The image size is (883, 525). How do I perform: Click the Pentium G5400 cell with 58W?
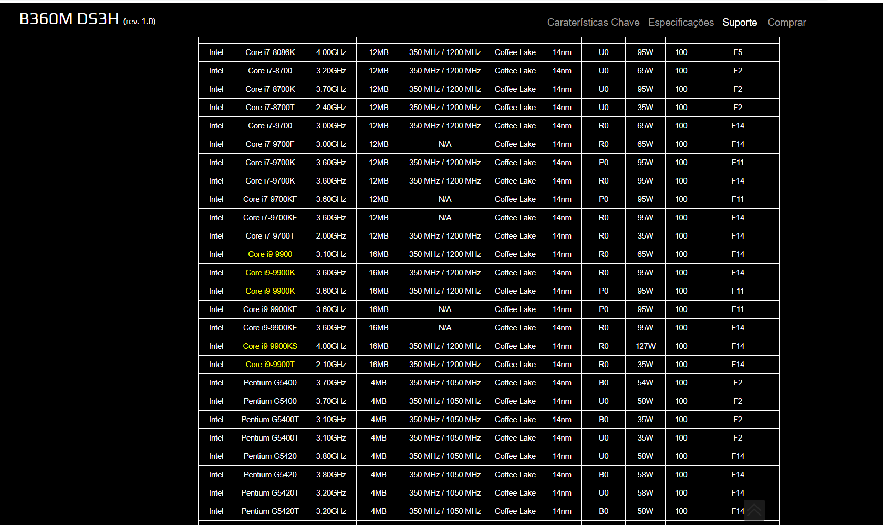(270, 401)
